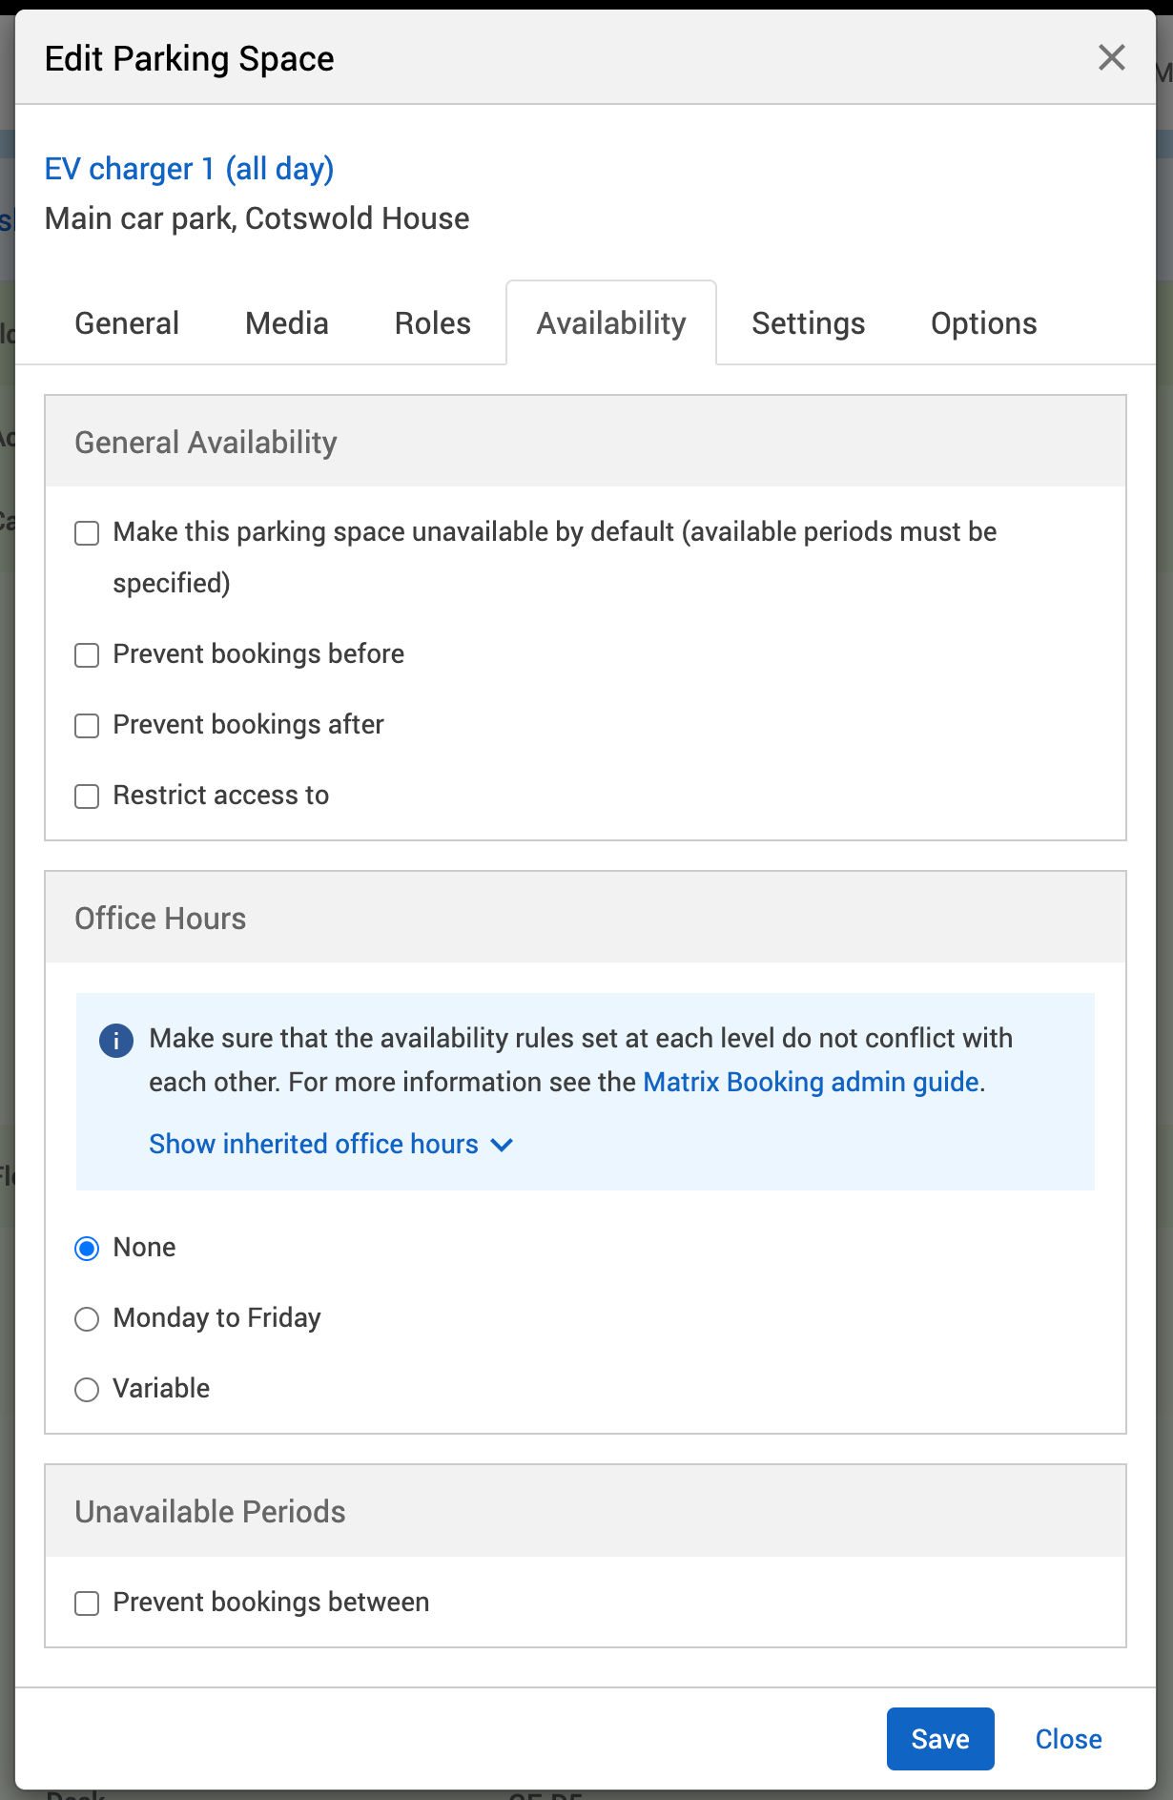Open the Matrix Booking admin guide link

(x=811, y=1083)
